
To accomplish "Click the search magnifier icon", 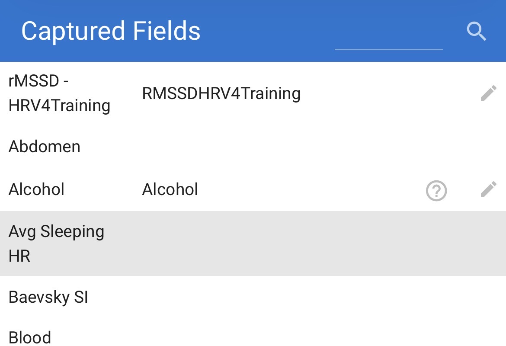I will [x=477, y=32].
